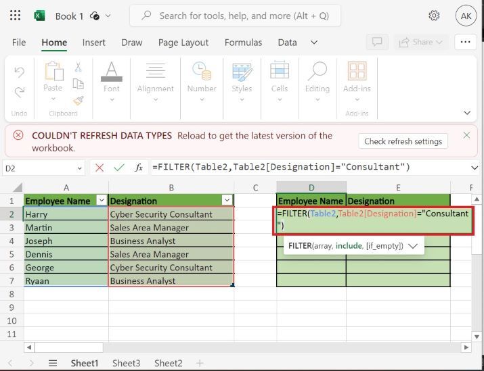
Task: Click the cloud save status icon
Action: pos(95,16)
